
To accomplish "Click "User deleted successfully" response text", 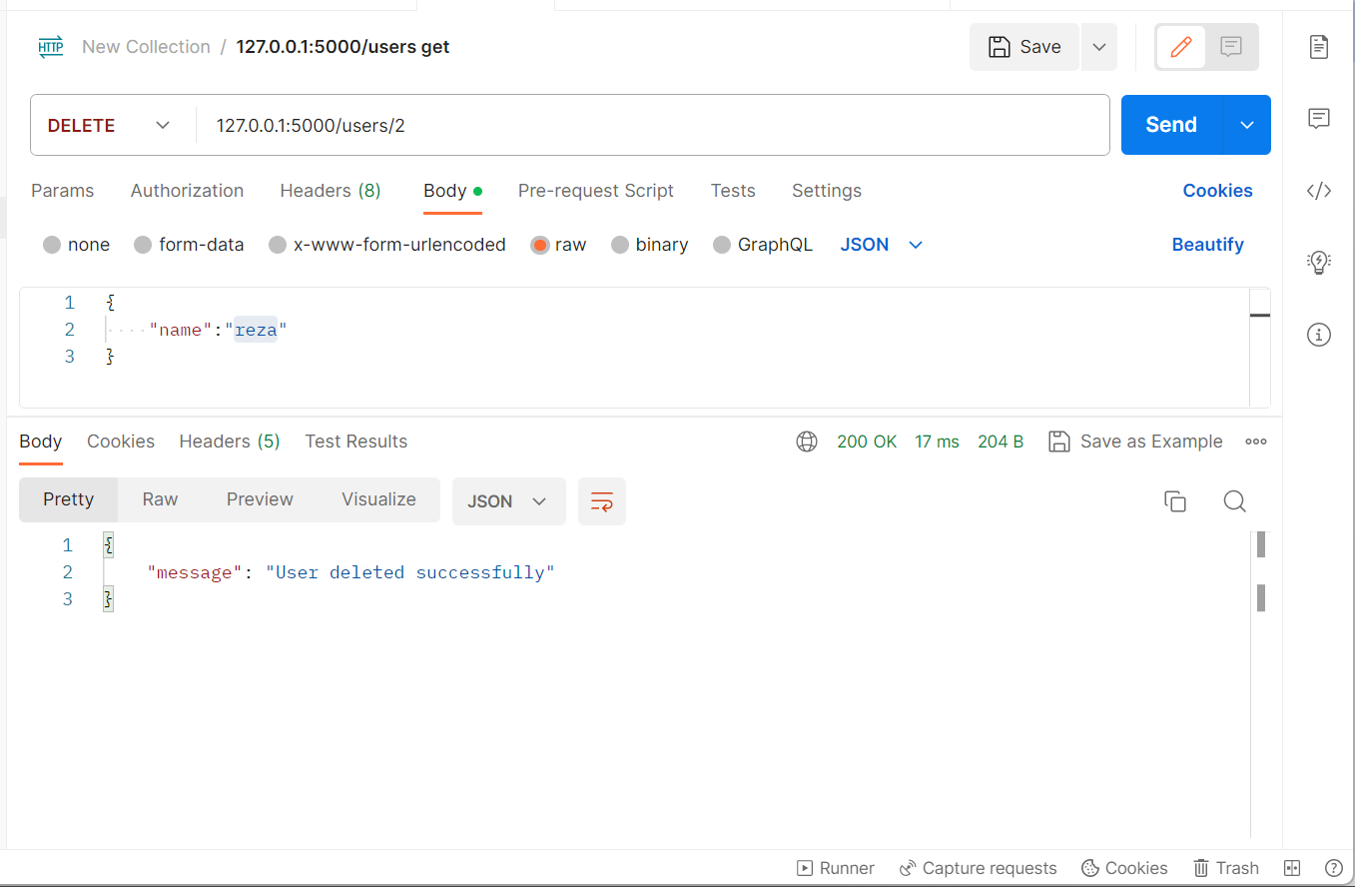I will pos(409,572).
